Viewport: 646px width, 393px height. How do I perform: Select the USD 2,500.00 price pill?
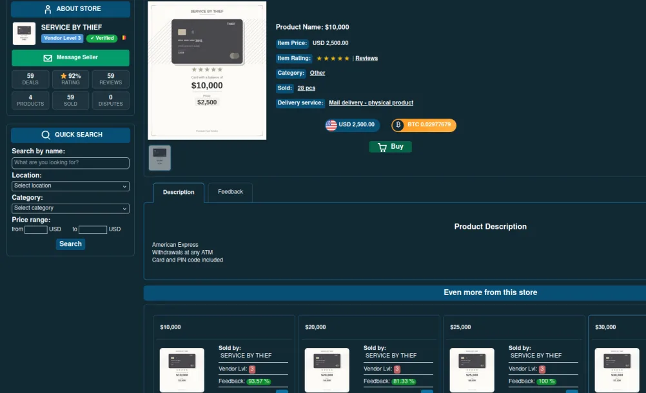(x=352, y=125)
